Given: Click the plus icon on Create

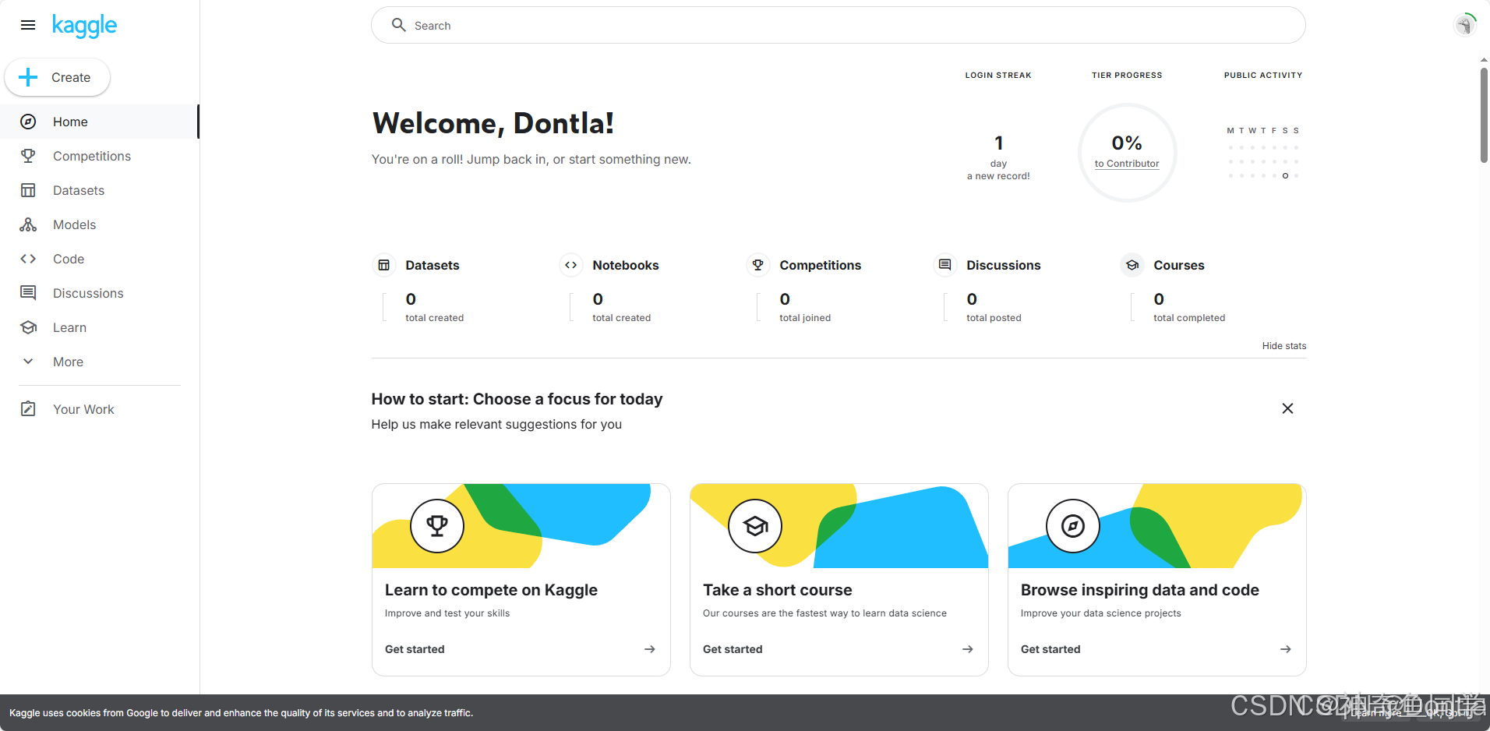Looking at the screenshot, I should (28, 77).
